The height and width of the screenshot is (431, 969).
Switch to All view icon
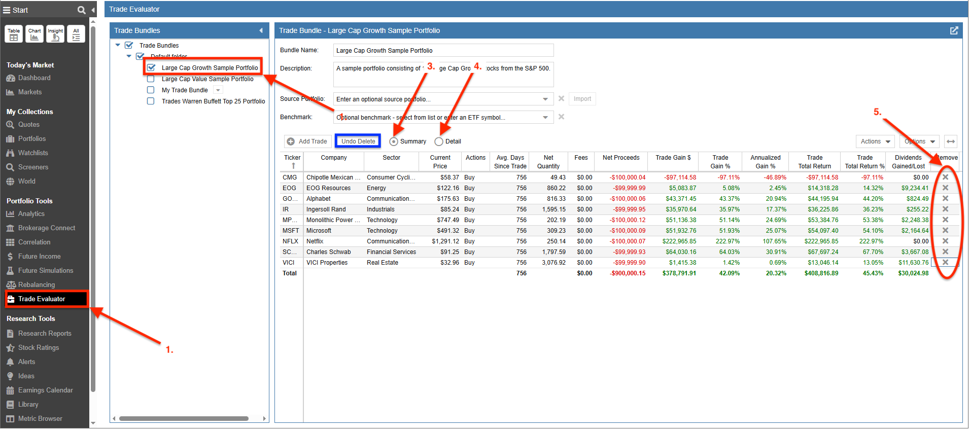[76, 34]
